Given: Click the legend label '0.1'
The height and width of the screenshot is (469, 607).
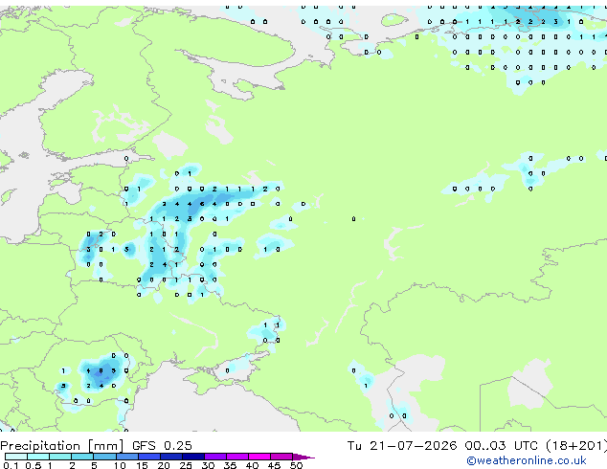Looking at the screenshot, I should (x=11, y=465).
